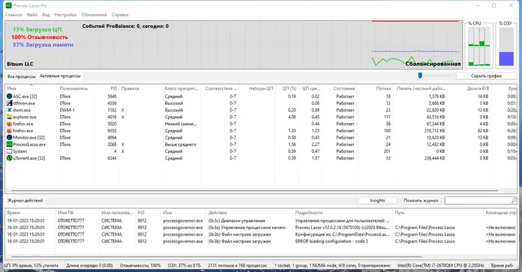Viewport: 522px width, 272px height.
Task: Click the process list horizontal scrollbar
Action: tap(254, 191)
